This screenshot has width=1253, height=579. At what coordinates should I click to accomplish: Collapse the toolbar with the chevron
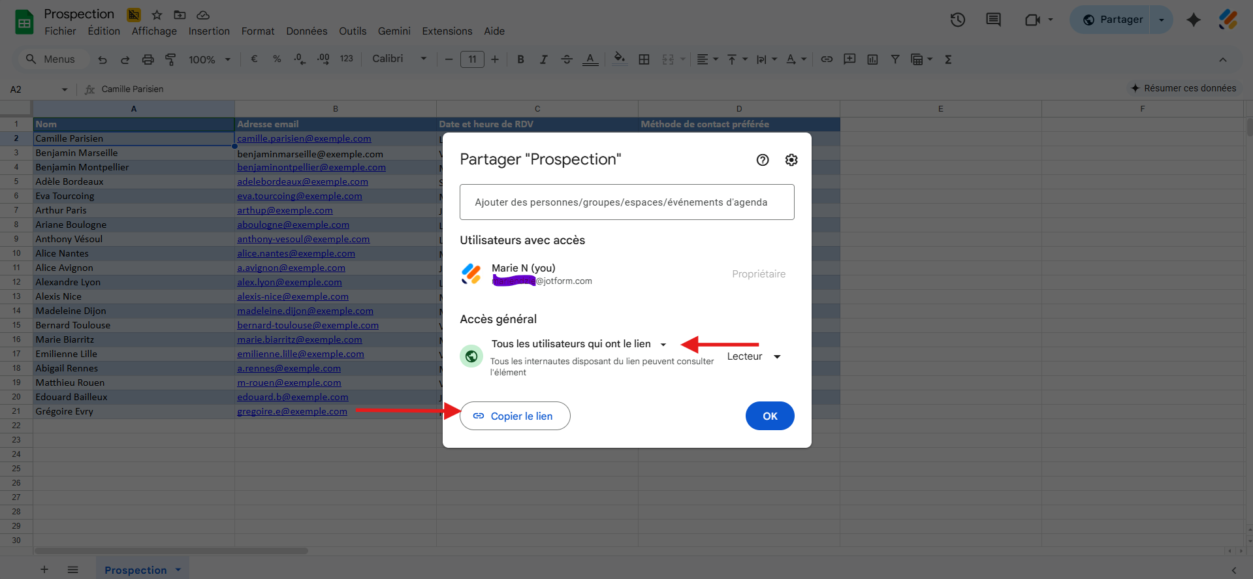click(x=1223, y=59)
